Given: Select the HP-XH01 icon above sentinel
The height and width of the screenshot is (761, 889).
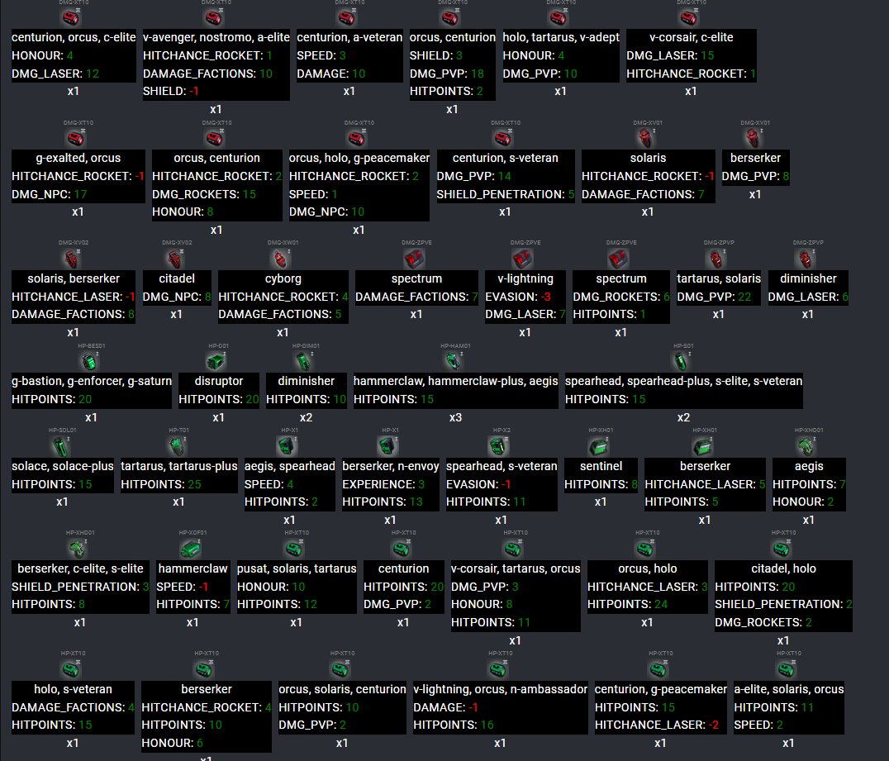Looking at the screenshot, I should click(x=601, y=446).
